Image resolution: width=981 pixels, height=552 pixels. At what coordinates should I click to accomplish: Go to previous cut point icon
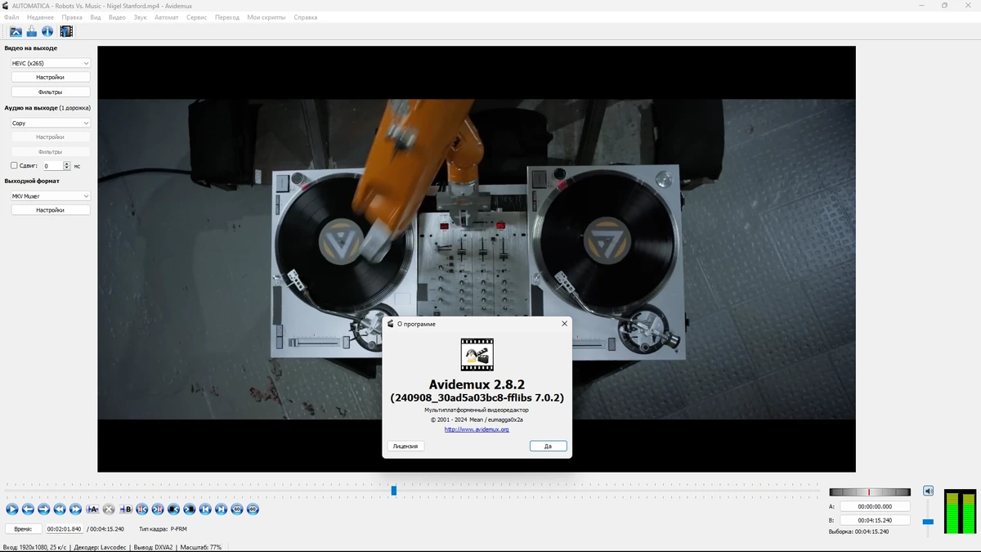[x=142, y=509]
